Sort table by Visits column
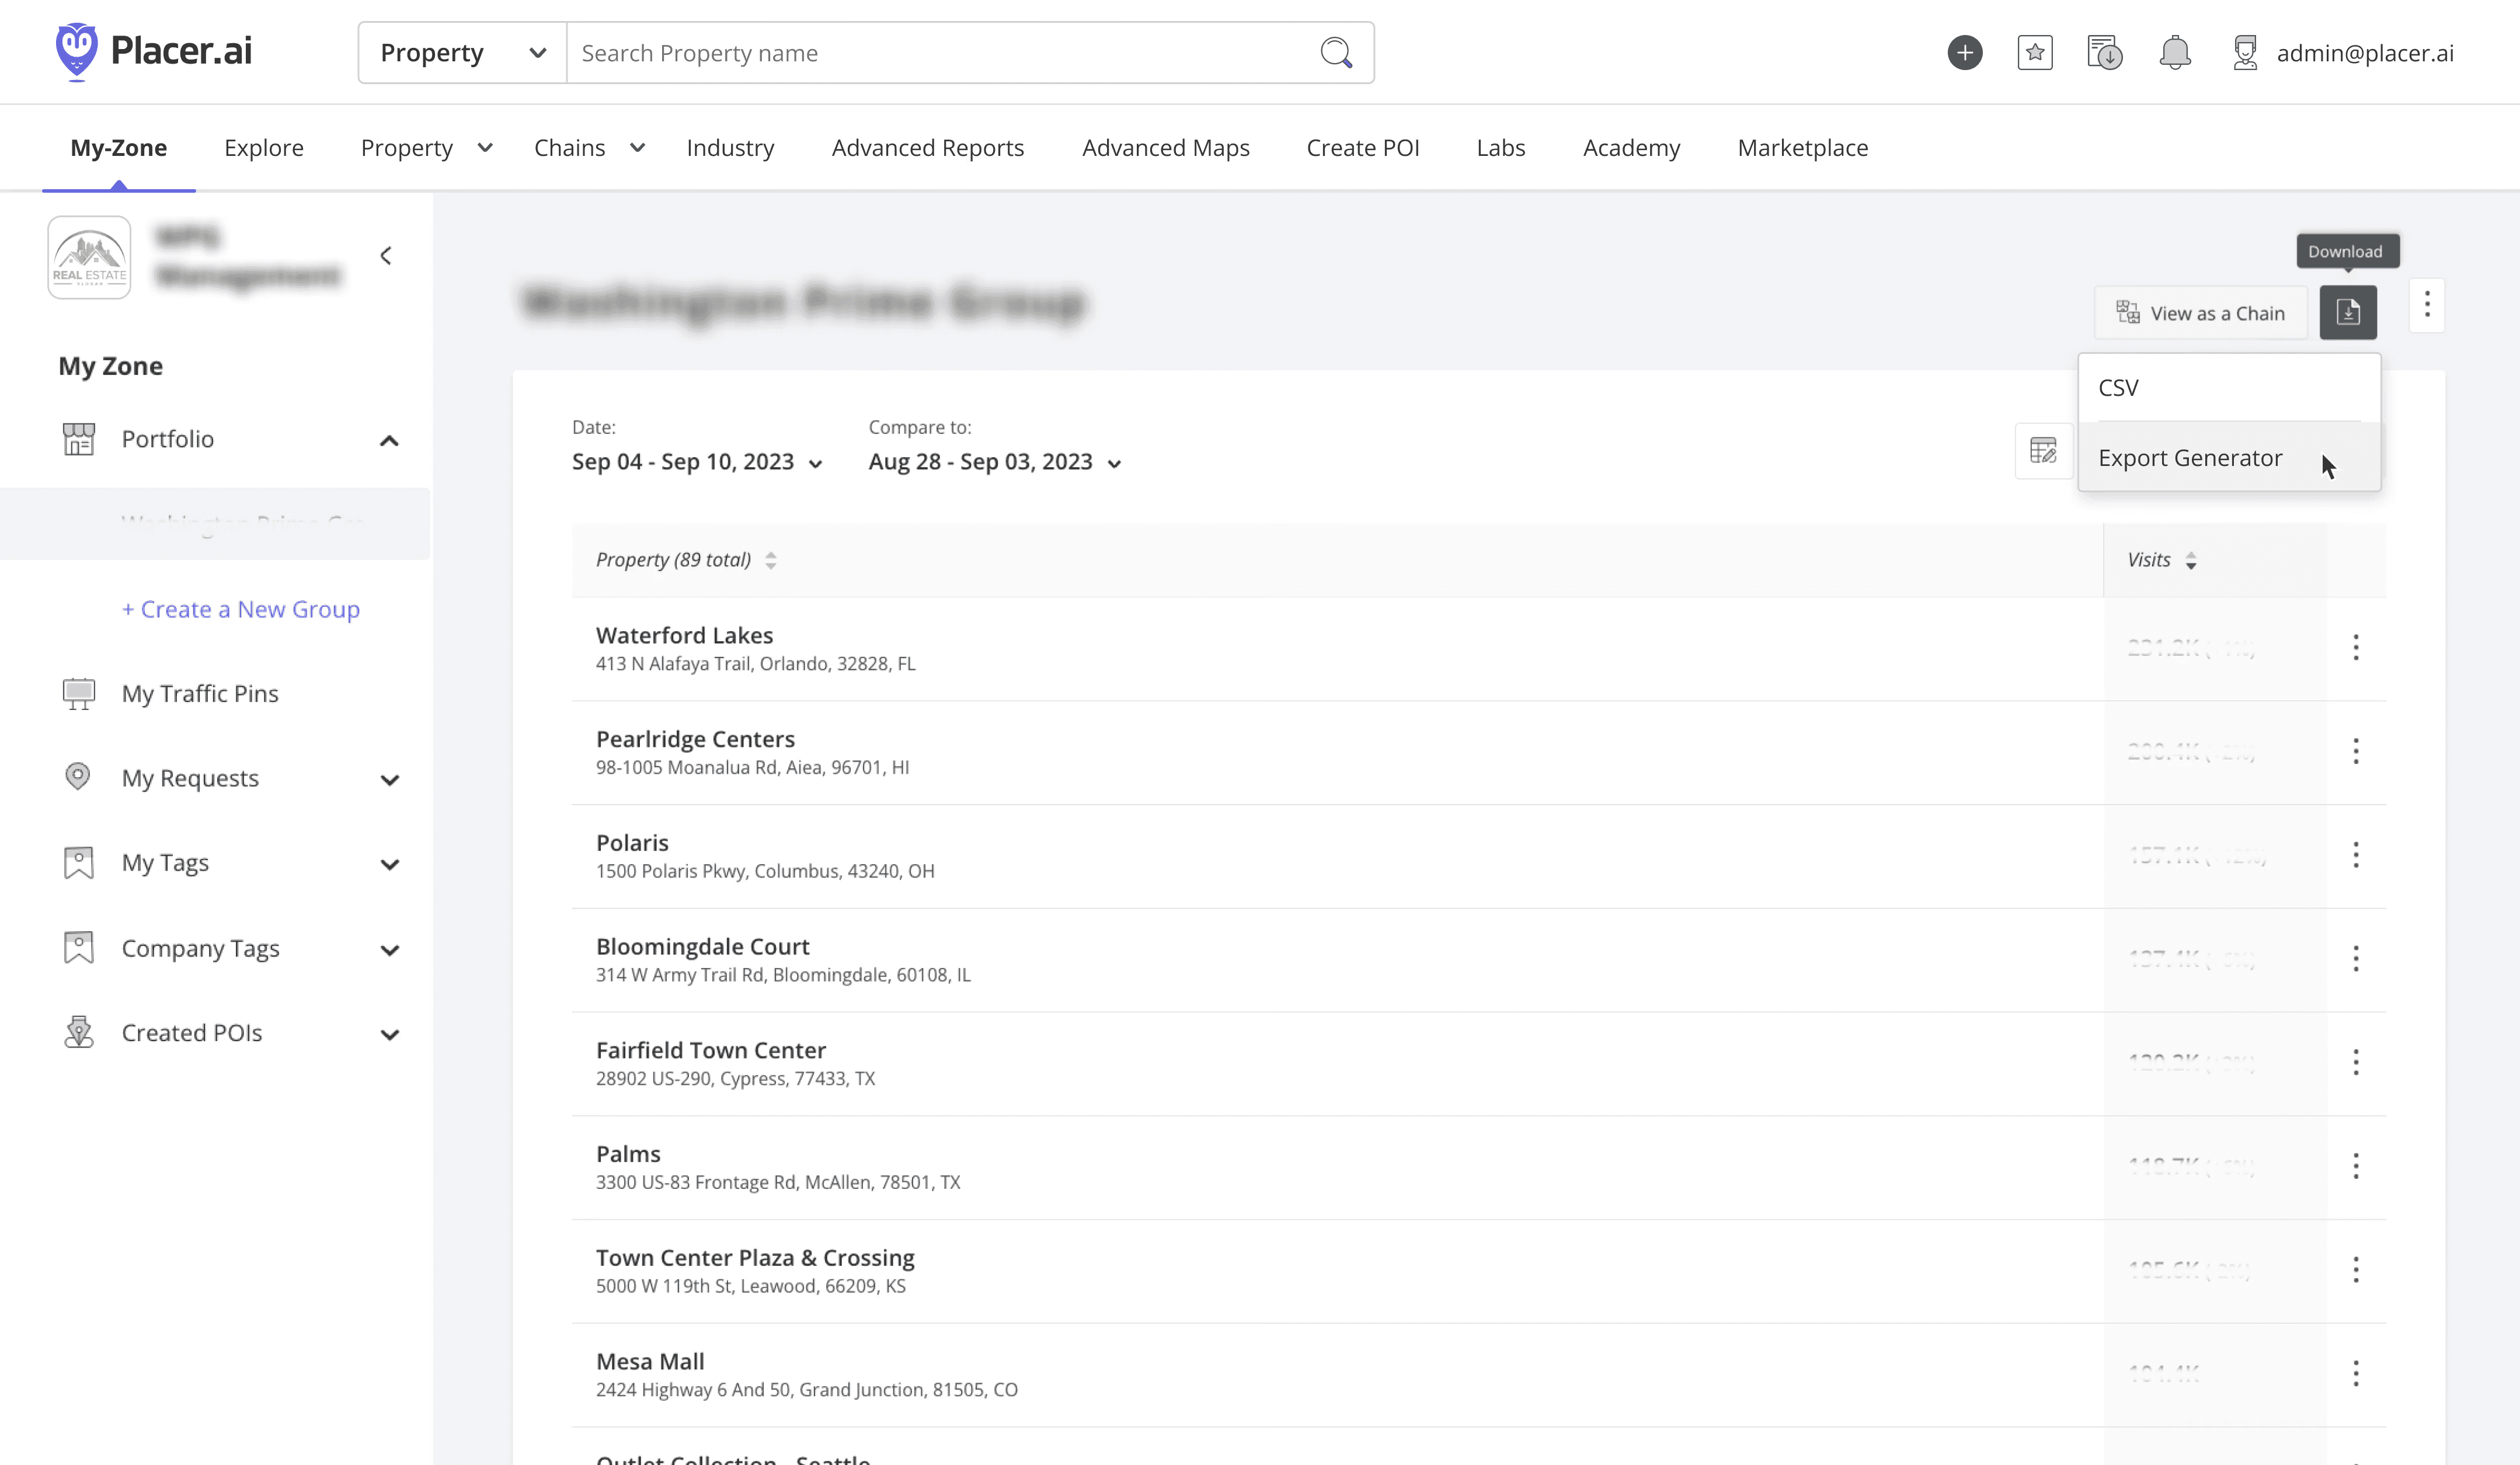Screen dimensions: 2520x1465 point(2190,560)
